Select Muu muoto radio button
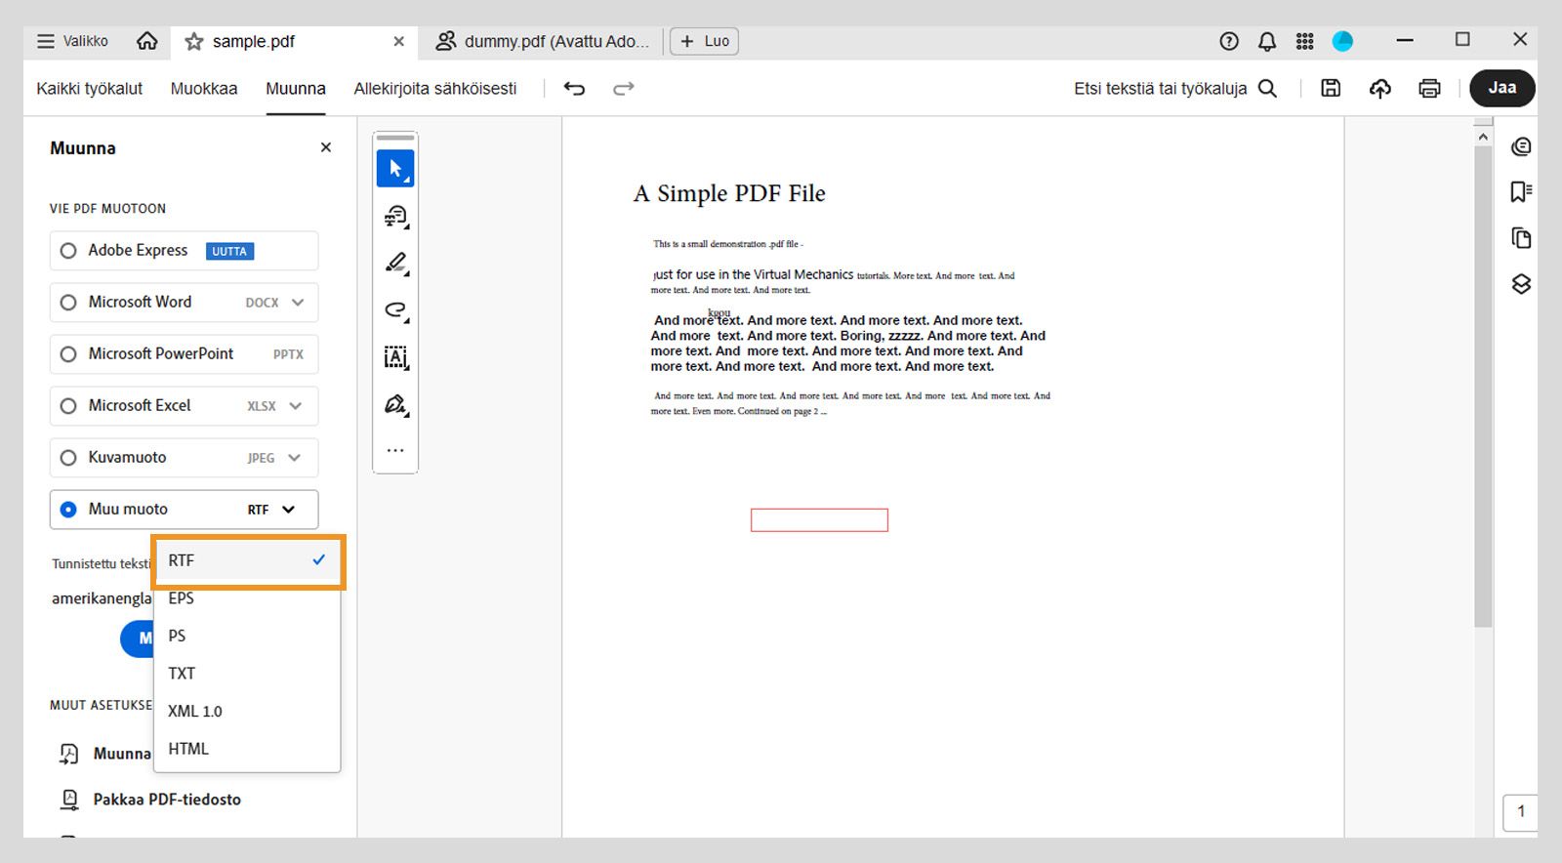The width and height of the screenshot is (1562, 863). click(68, 510)
